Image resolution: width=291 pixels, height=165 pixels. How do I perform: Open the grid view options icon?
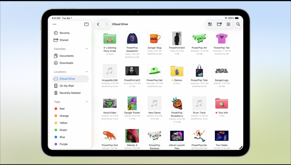pyautogui.click(x=228, y=24)
